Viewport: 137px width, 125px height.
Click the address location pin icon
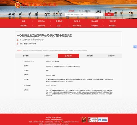pos(18,44)
